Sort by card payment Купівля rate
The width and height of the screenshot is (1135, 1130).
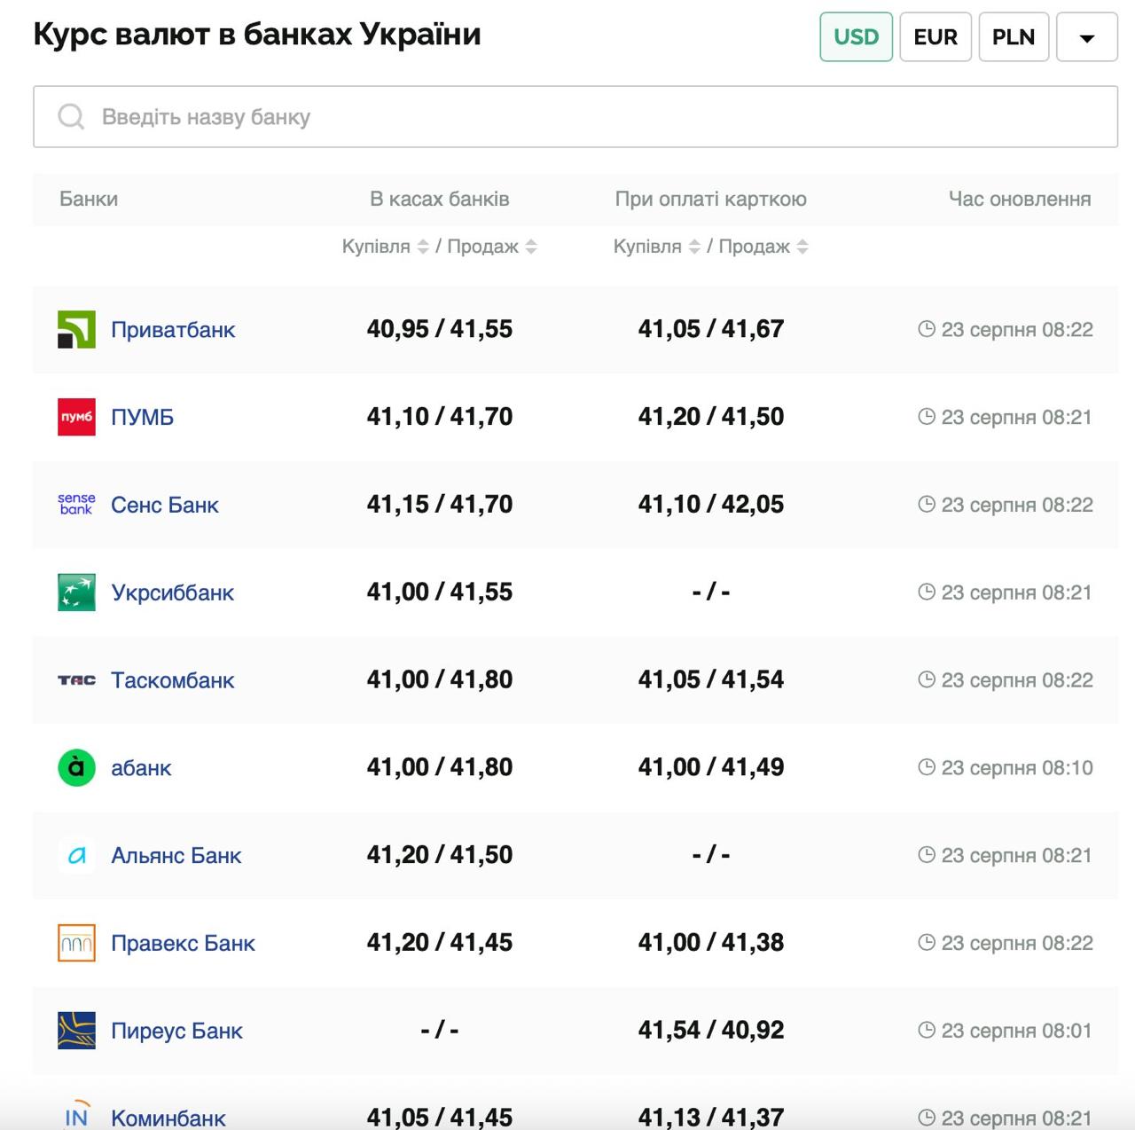pyautogui.click(x=694, y=247)
